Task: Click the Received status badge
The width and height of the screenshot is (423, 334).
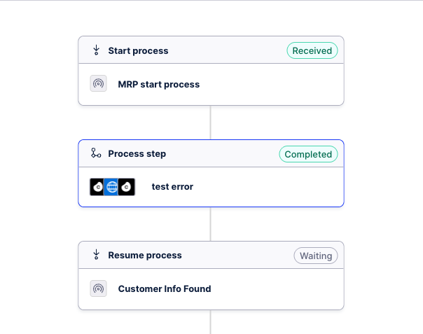Action: click(x=312, y=50)
